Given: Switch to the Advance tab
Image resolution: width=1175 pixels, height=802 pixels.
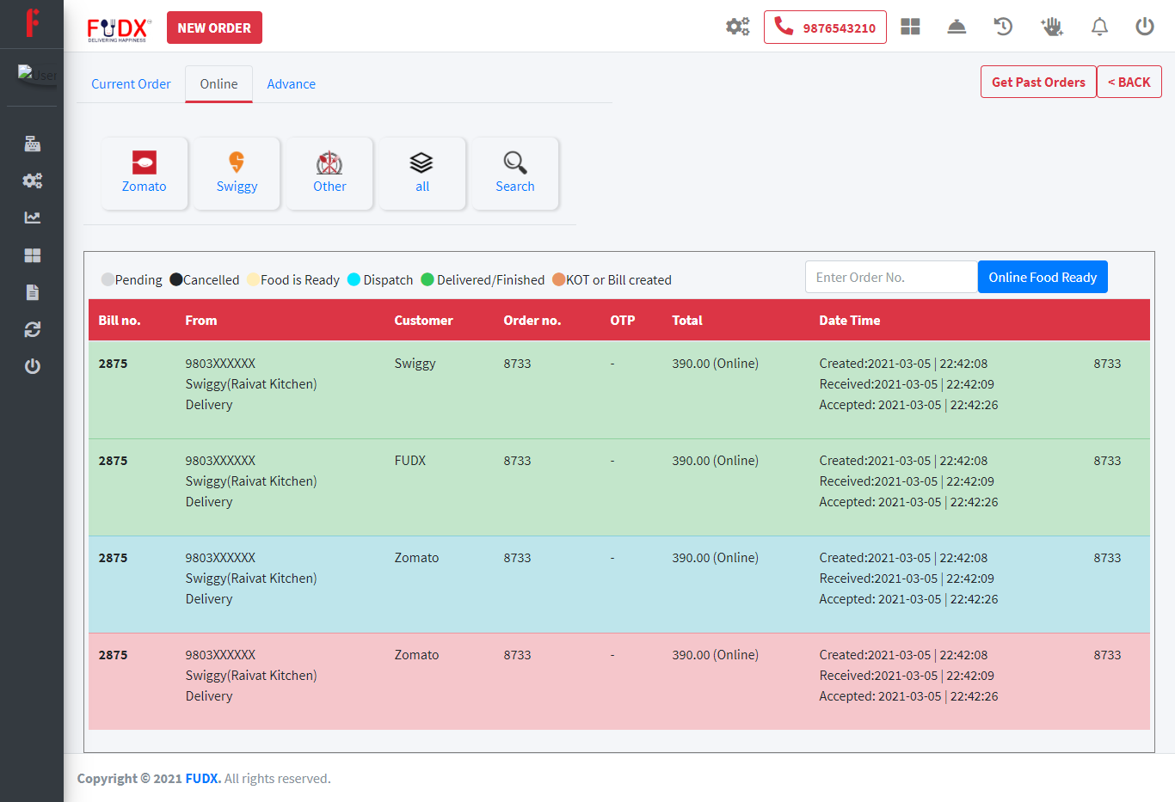Looking at the screenshot, I should point(291,84).
